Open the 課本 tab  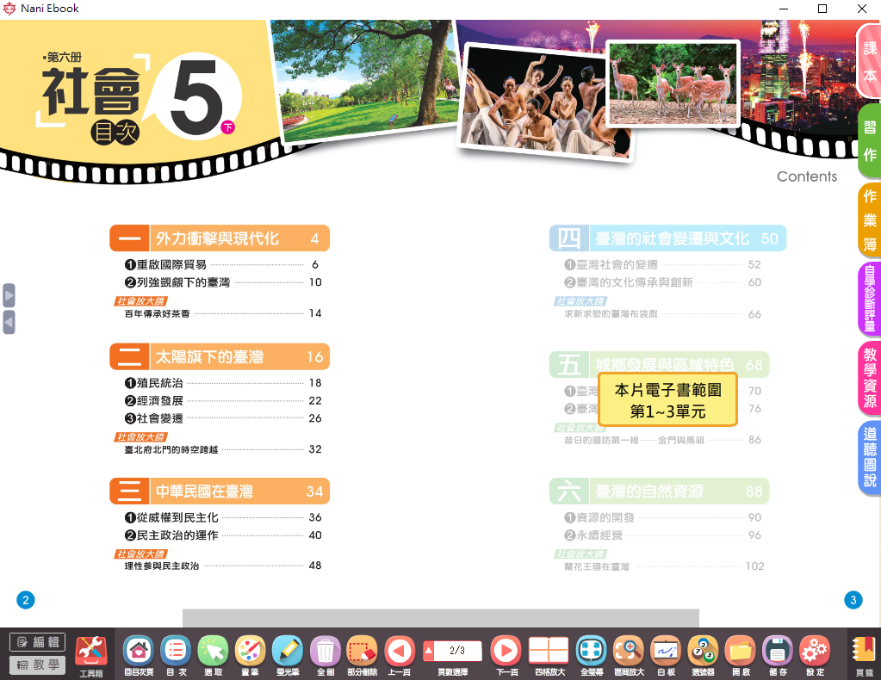870,60
